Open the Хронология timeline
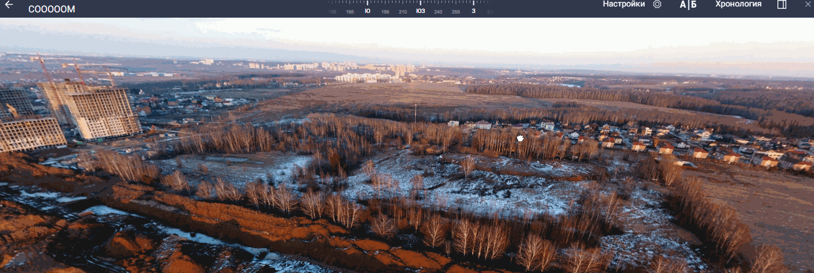Viewport: 814px width, 273px height. point(738,4)
